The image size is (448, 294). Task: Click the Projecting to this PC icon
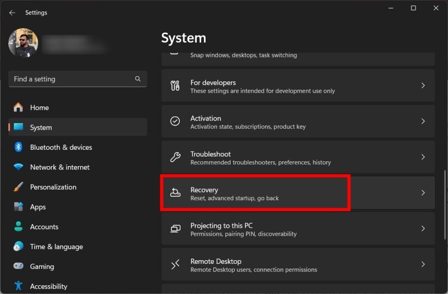pos(175,228)
